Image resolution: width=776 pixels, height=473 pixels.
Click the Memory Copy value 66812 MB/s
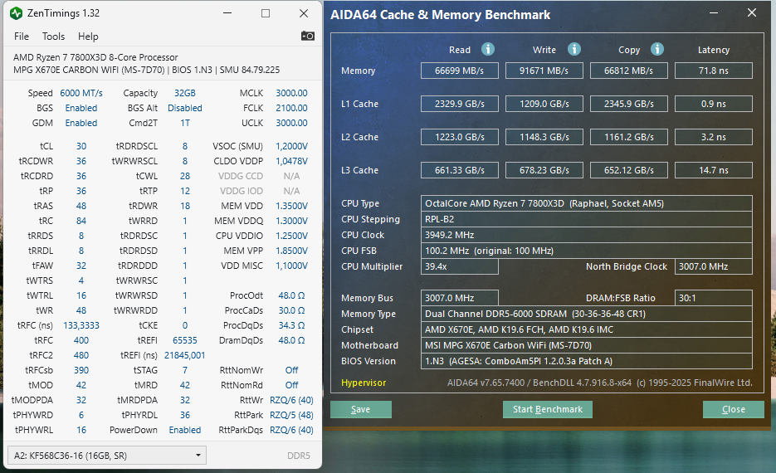628,71
